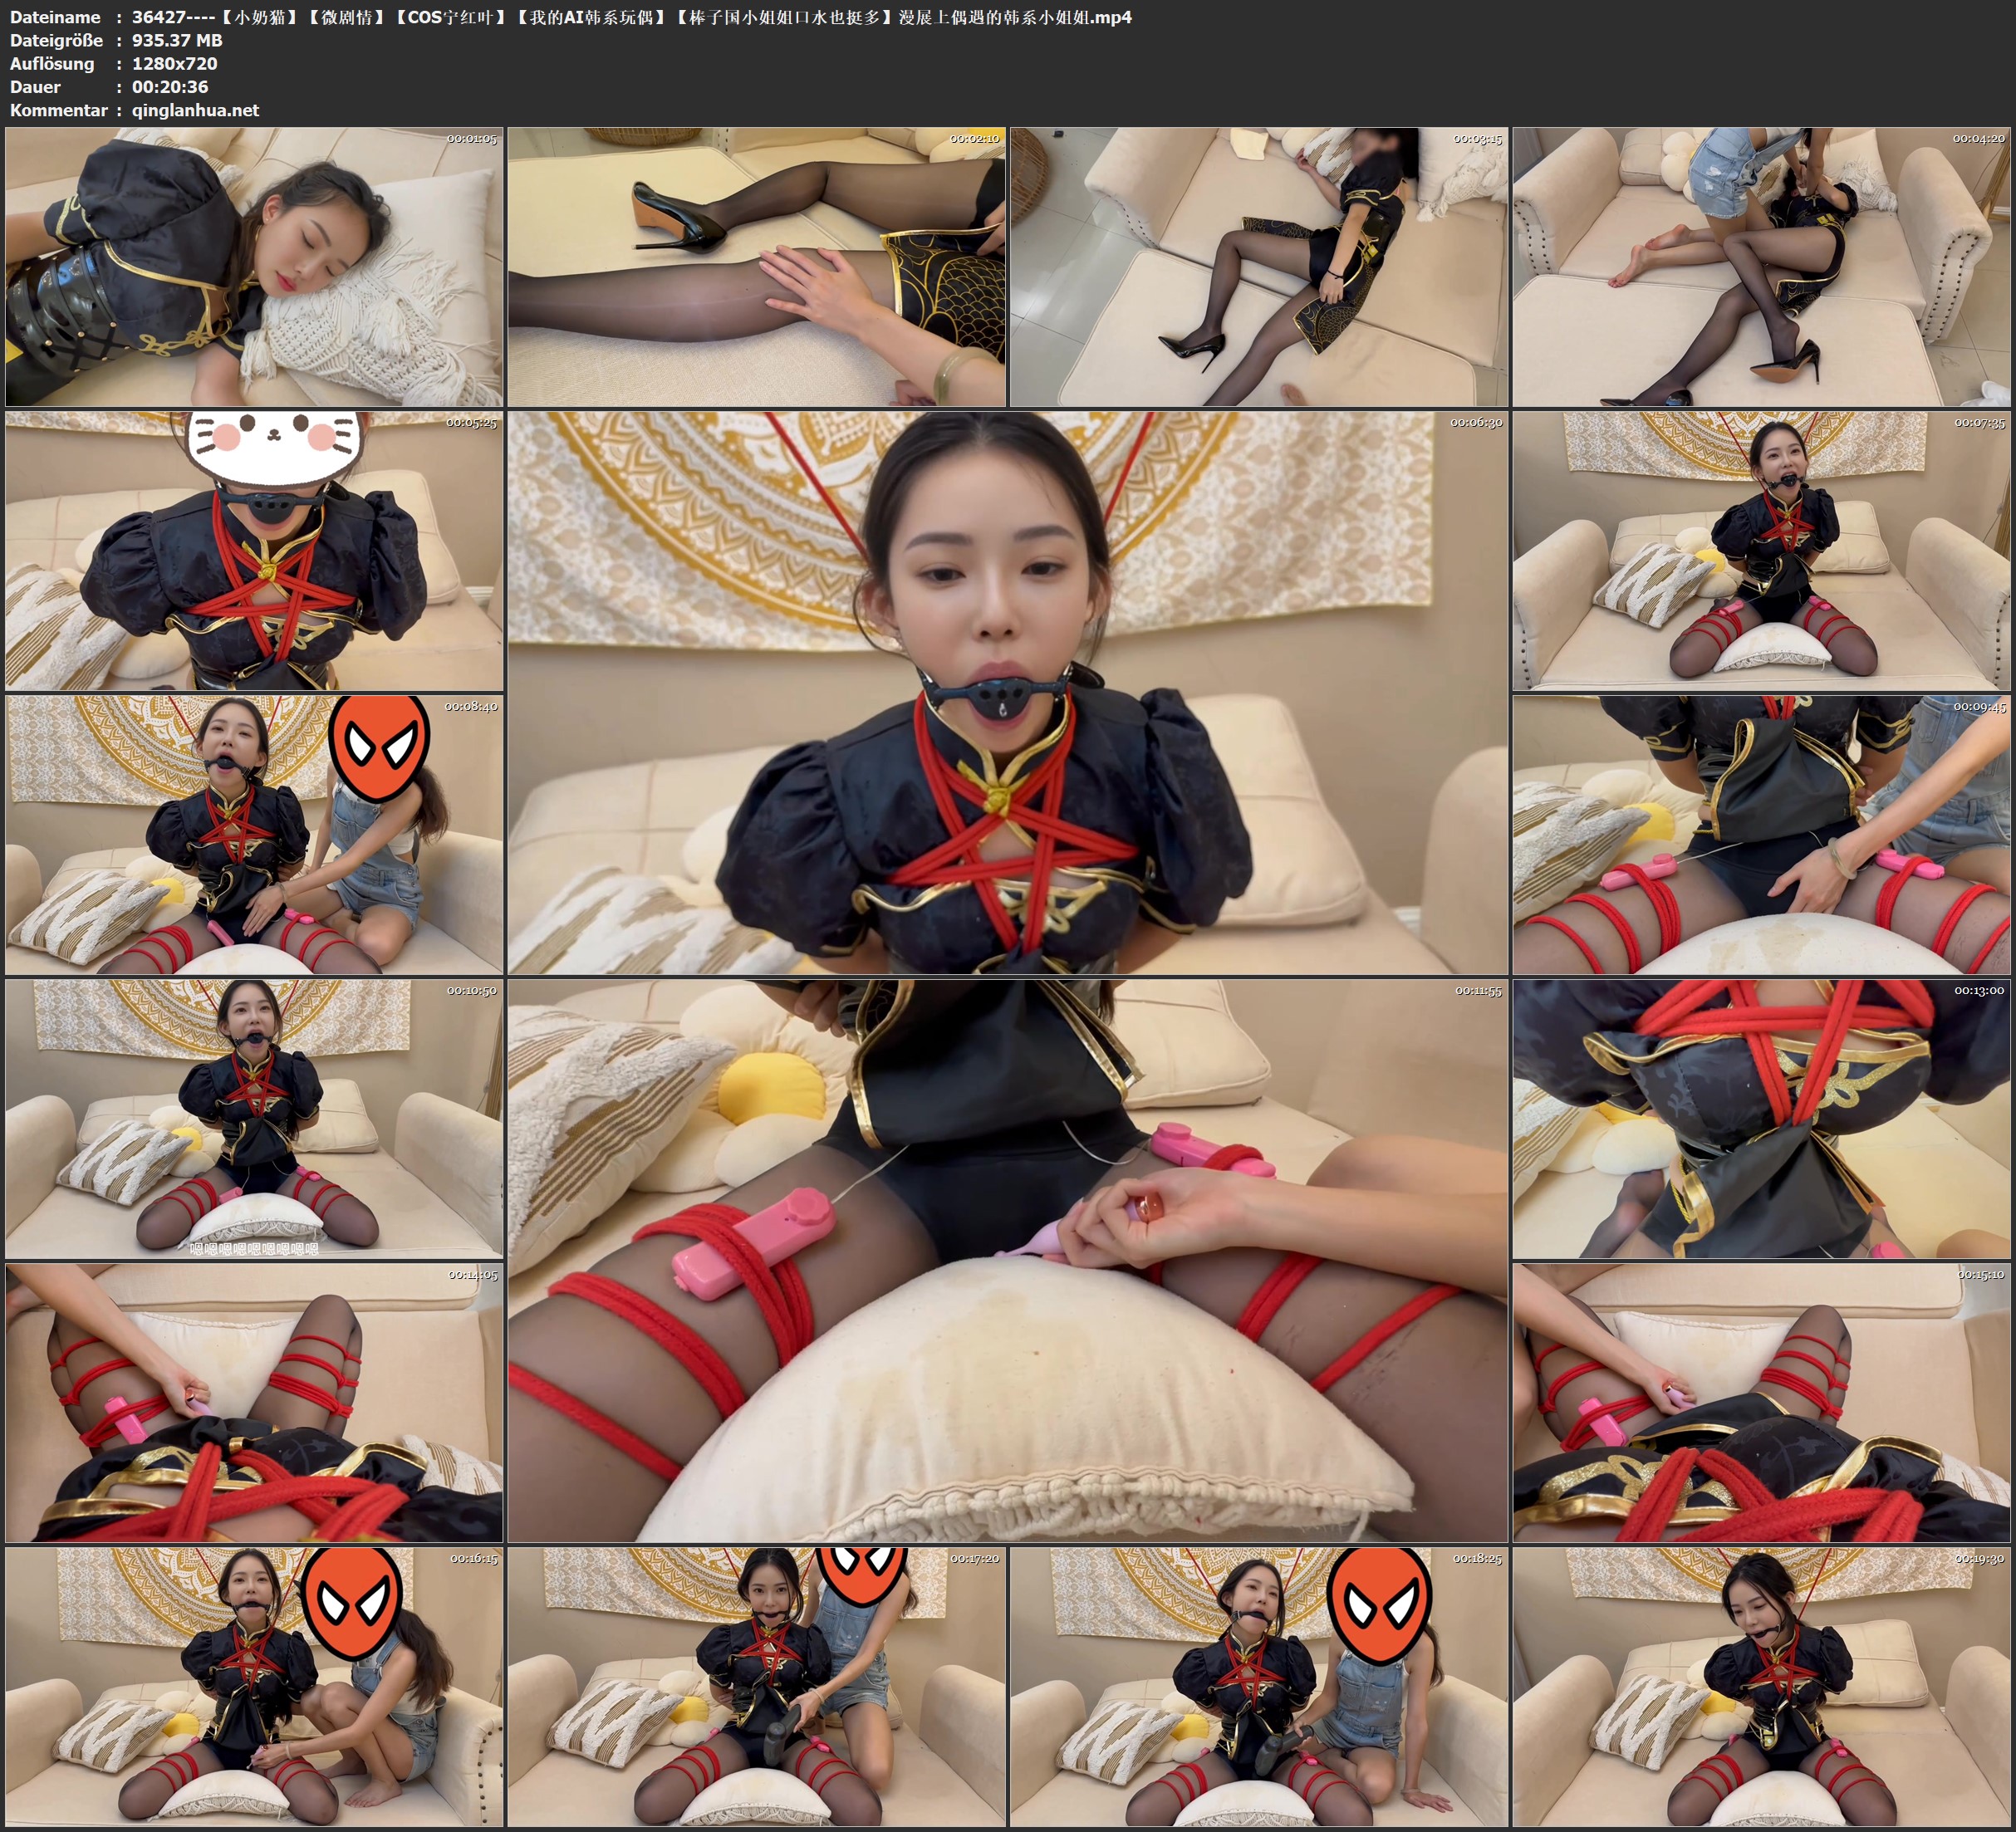Select the thumbnail marked 00:03:15
The width and height of the screenshot is (2016, 1832).
coord(1259,266)
